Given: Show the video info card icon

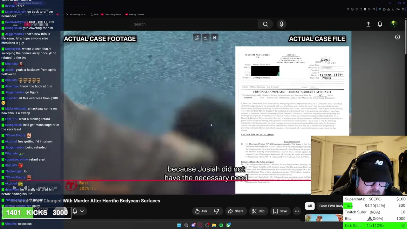Looking at the screenshot, I should (397, 37).
